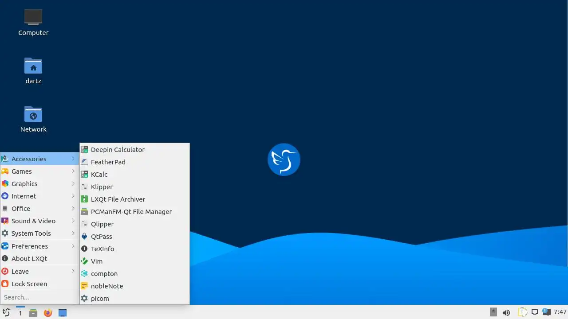
Task: Open PCManFM-Qt File Manager entry
Action: click(x=134, y=212)
